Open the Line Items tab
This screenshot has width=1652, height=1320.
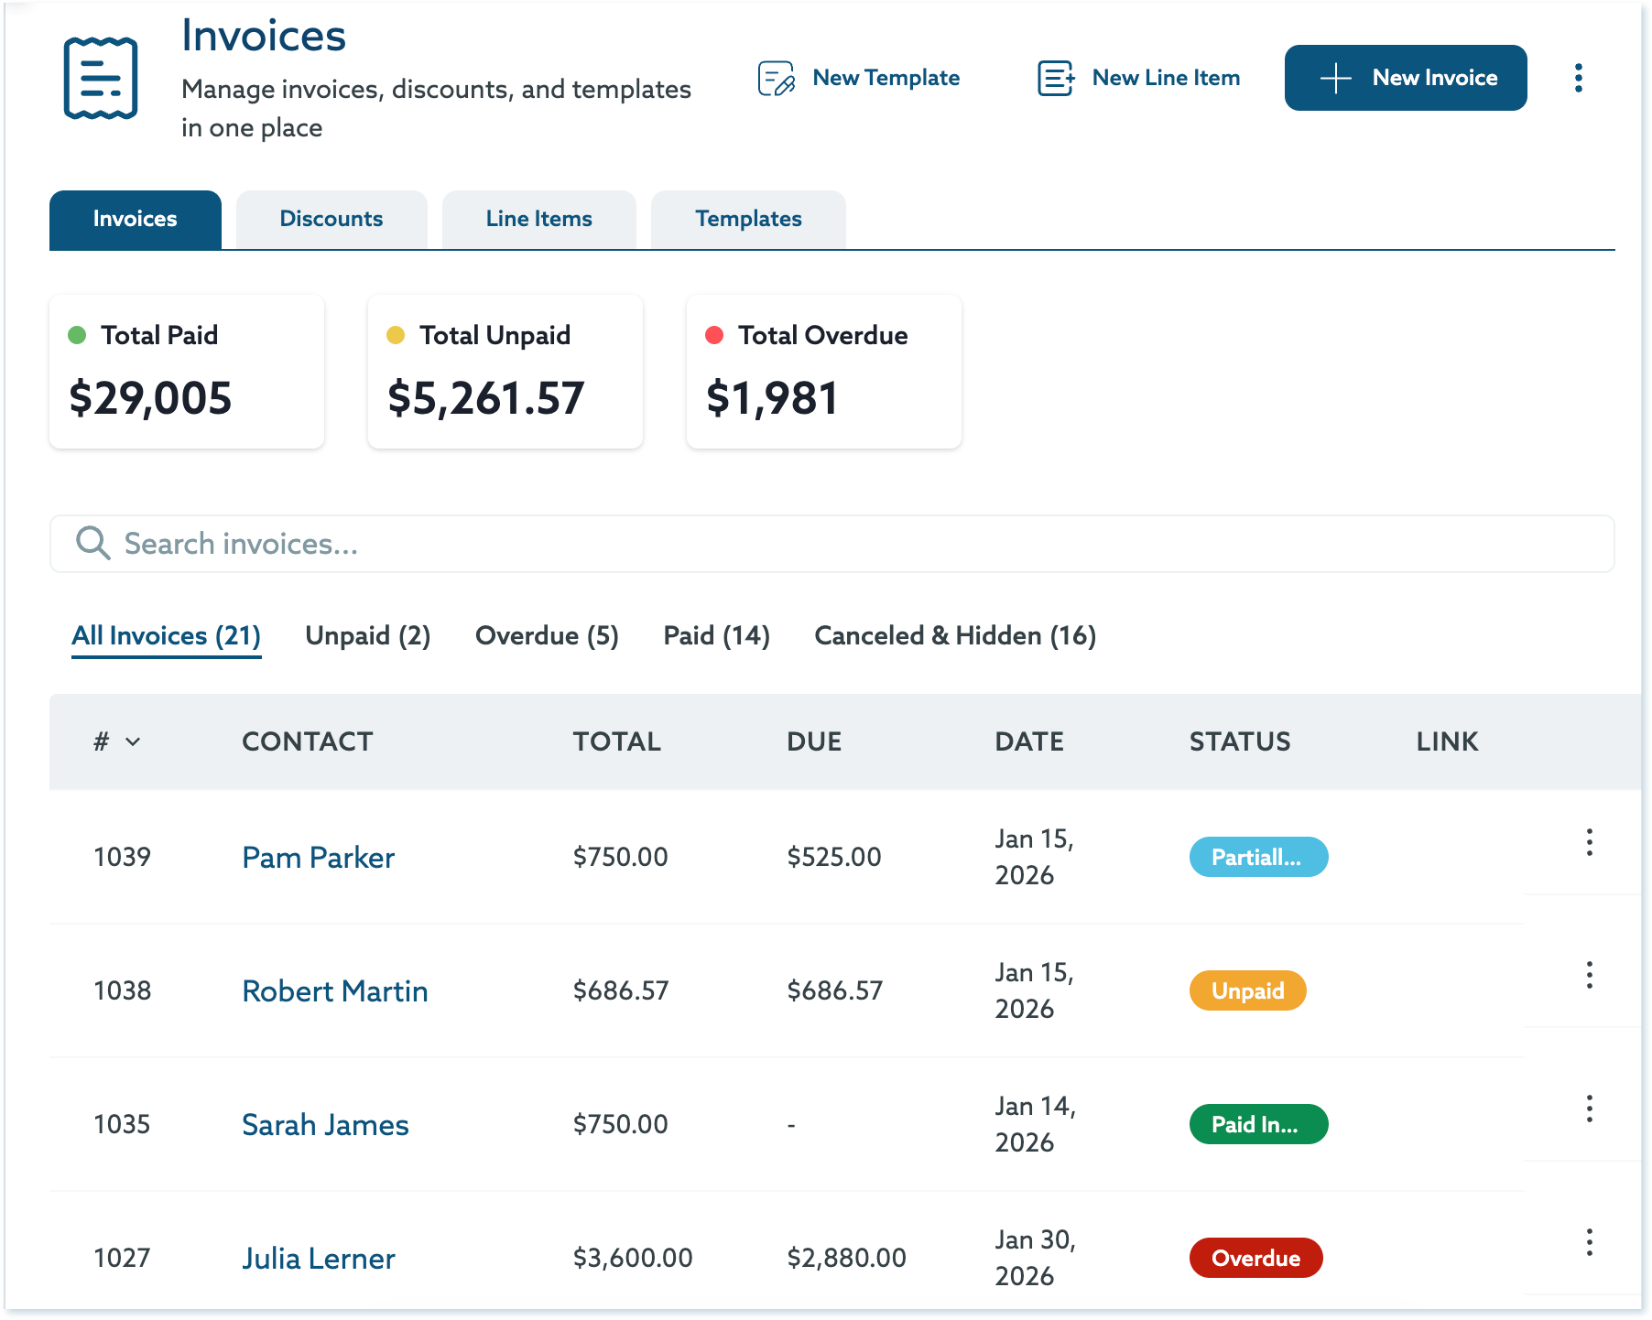pyautogui.click(x=538, y=220)
